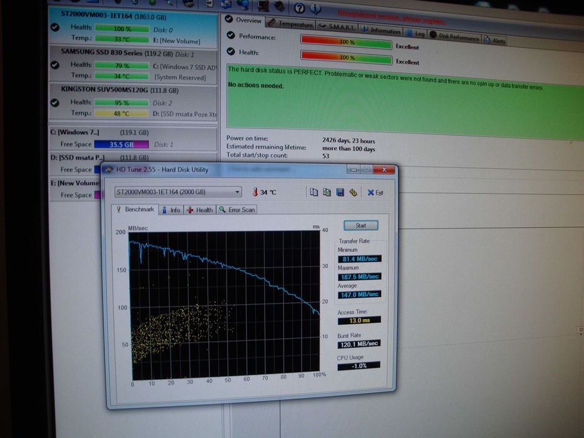Select the ST2000VM003-1ET164 disk entry
The image size is (584, 438).
tap(133, 28)
